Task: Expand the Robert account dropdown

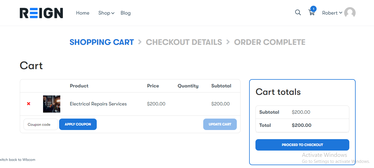Action: [332, 13]
